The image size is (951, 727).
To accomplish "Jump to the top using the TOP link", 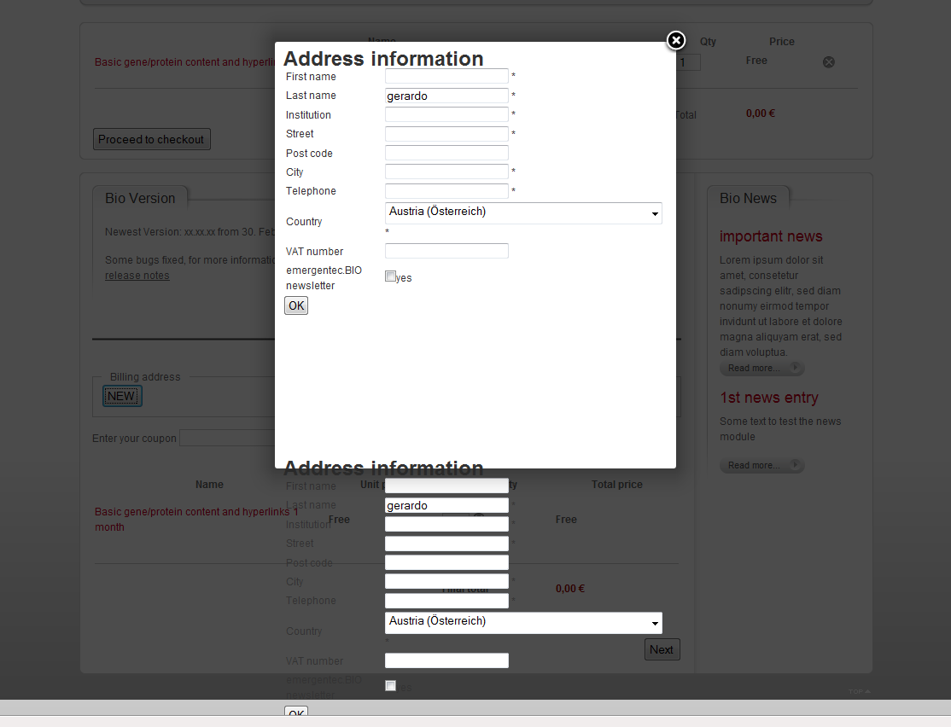I will (x=859, y=691).
